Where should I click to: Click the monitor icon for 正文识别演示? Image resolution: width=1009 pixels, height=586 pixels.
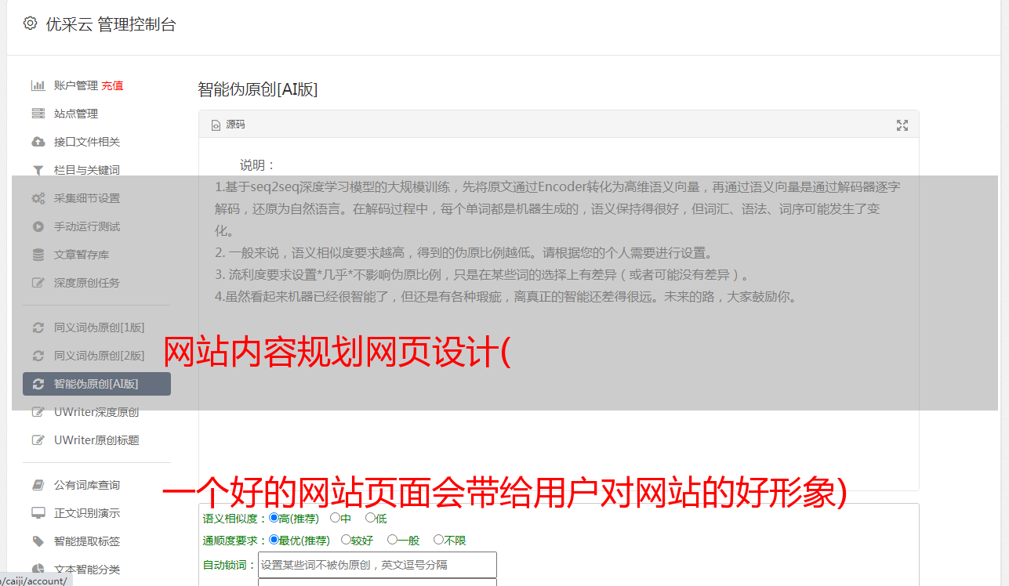[38, 513]
